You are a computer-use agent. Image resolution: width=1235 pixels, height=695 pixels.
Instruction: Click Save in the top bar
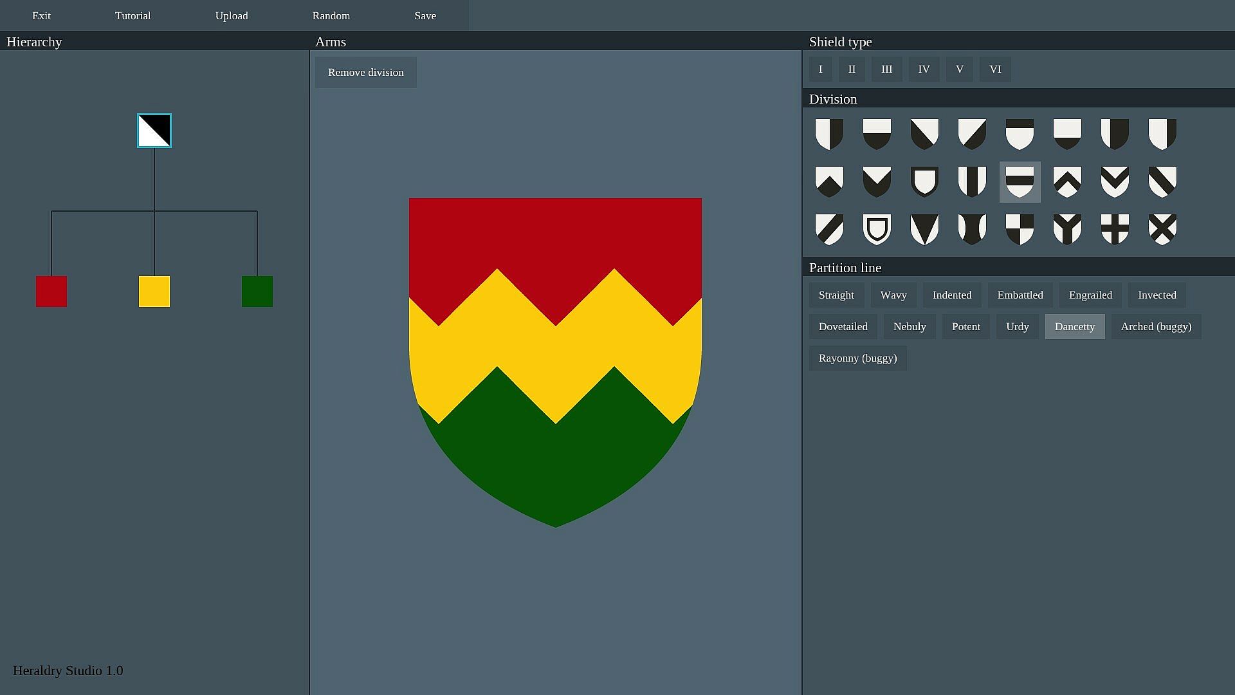tap(425, 15)
